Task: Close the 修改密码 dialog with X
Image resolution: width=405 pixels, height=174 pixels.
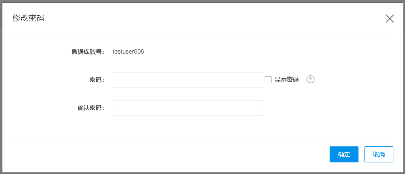Action: tap(390, 18)
